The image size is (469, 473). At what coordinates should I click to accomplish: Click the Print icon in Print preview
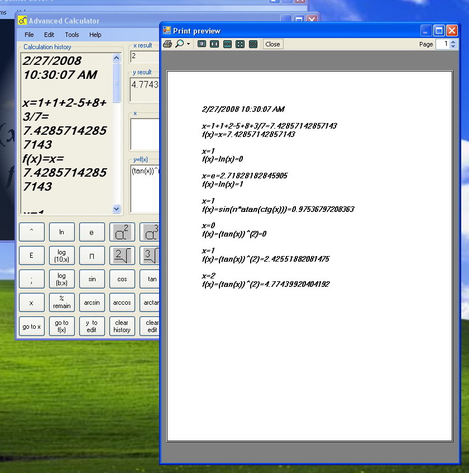pyautogui.click(x=167, y=44)
